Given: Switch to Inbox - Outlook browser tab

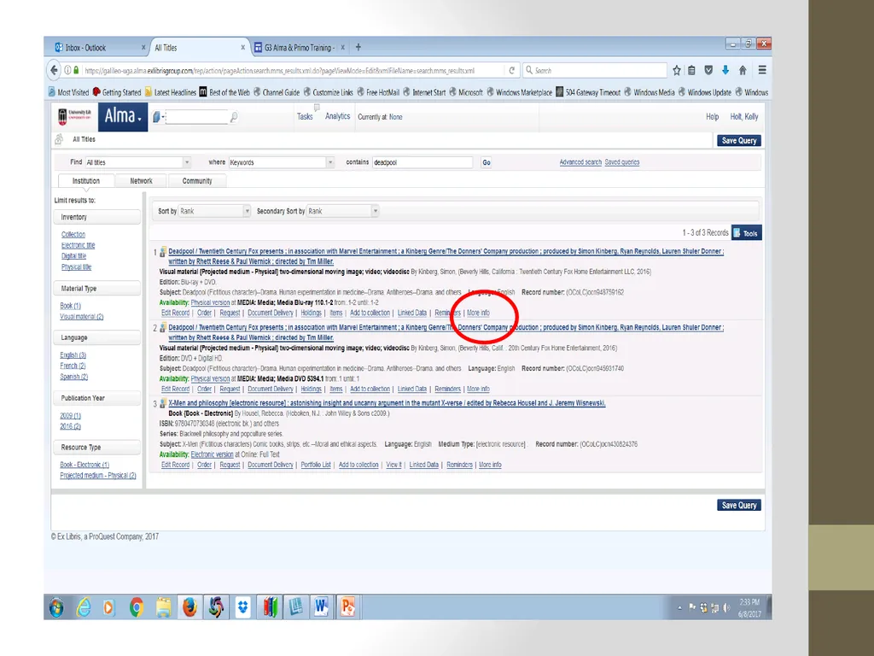Looking at the screenshot, I should click(x=97, y=48).
